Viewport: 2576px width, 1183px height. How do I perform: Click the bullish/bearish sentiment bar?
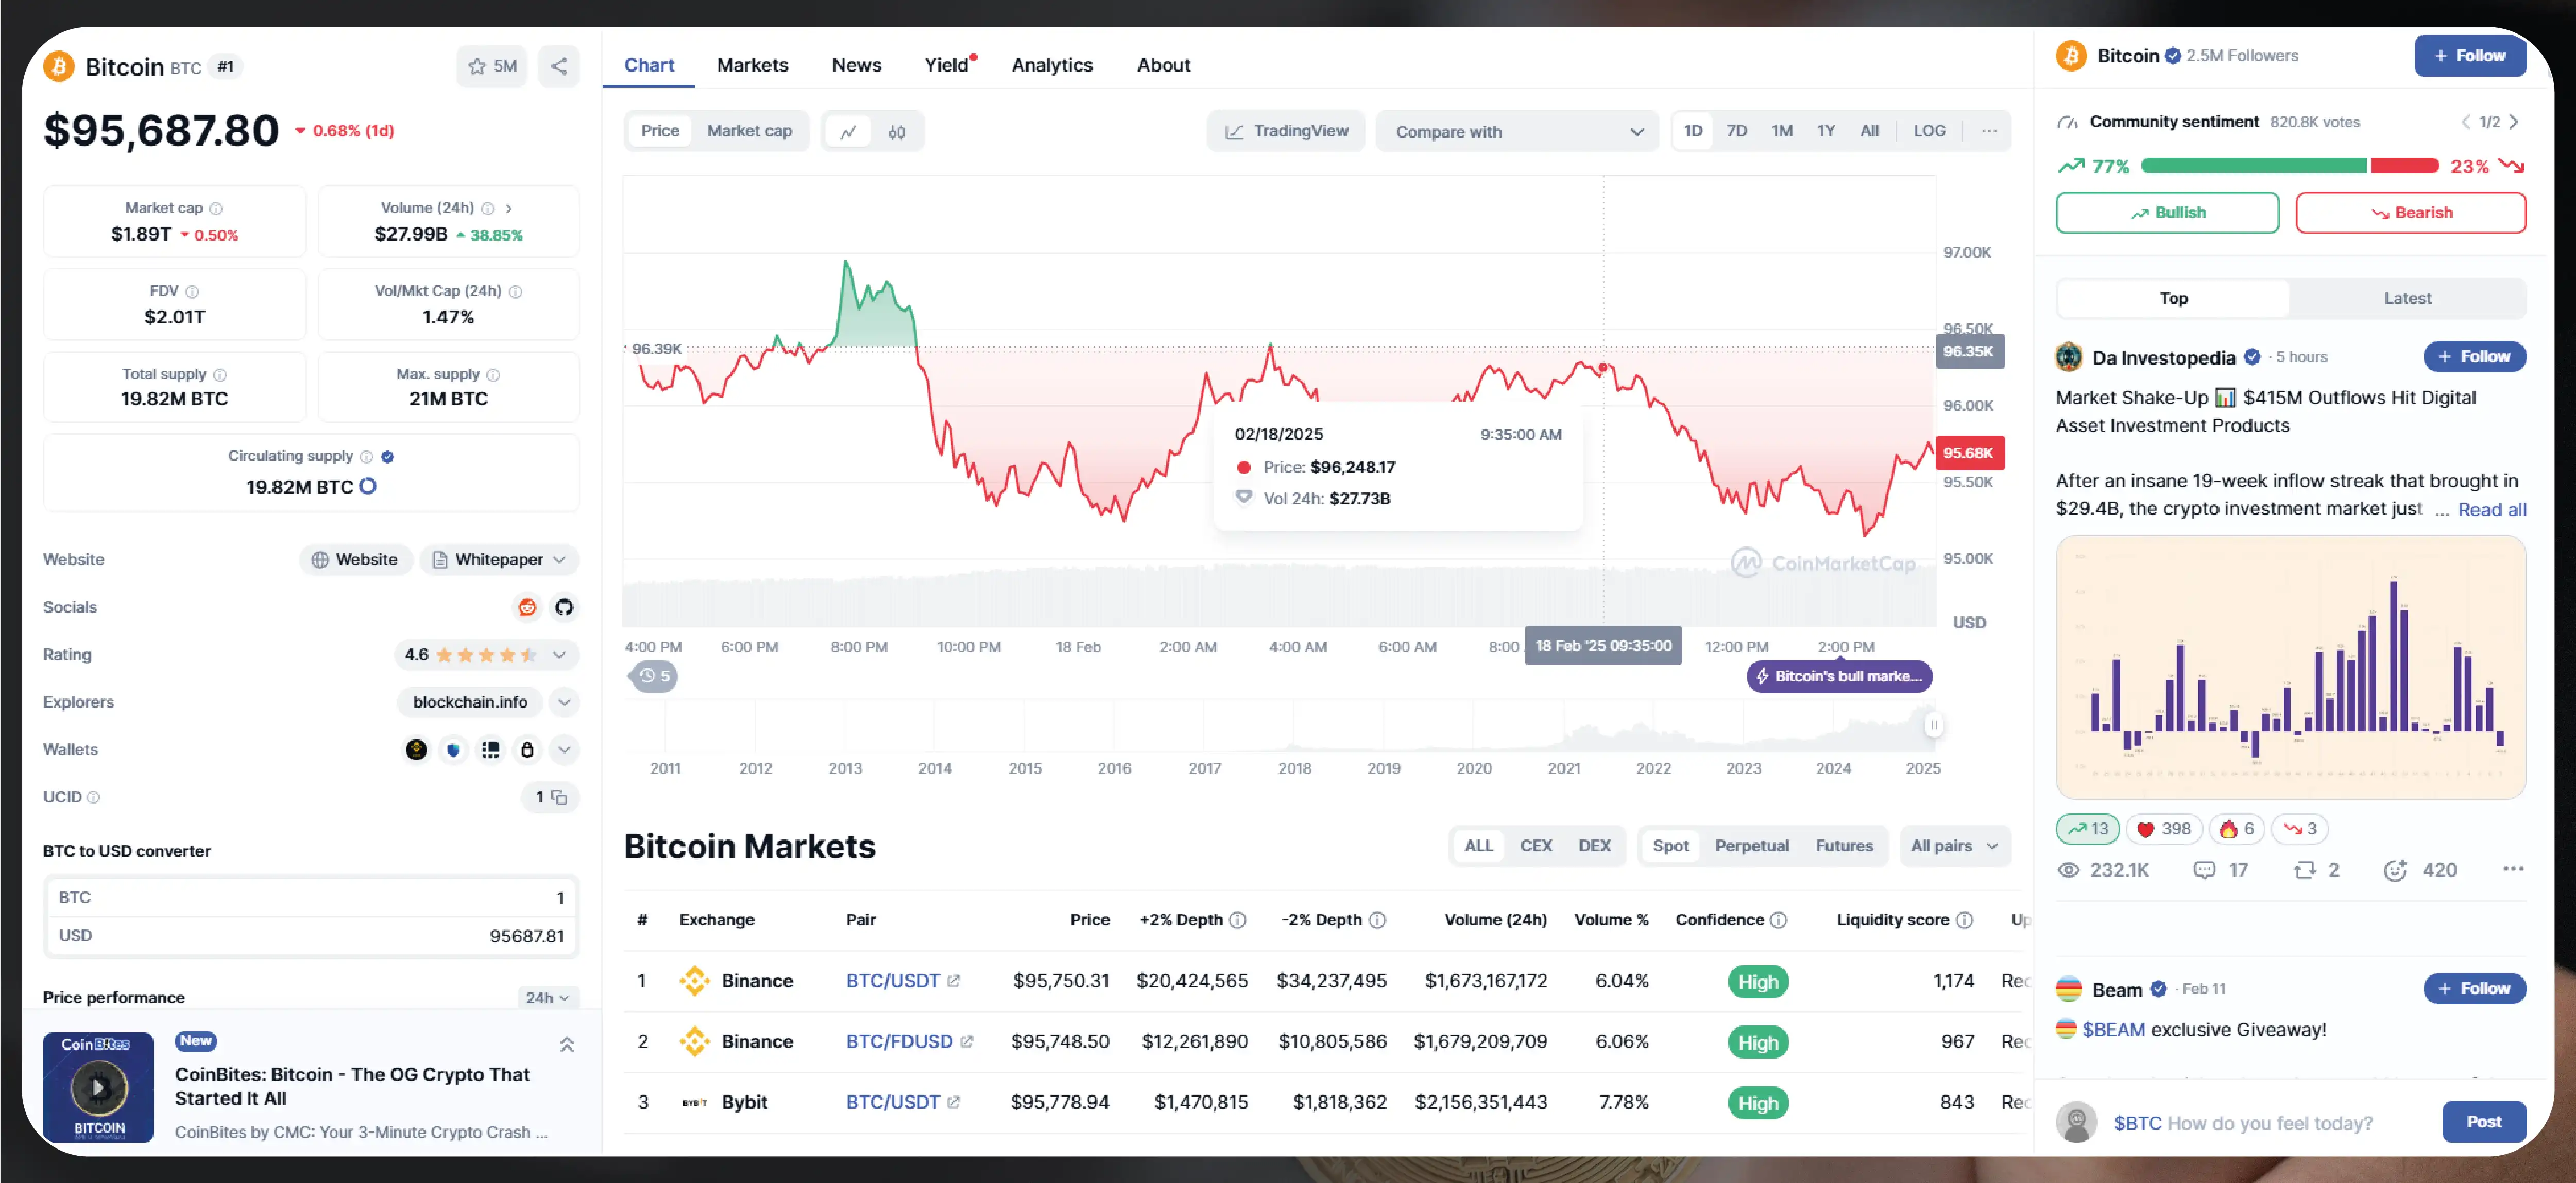tap(2289, 166)
